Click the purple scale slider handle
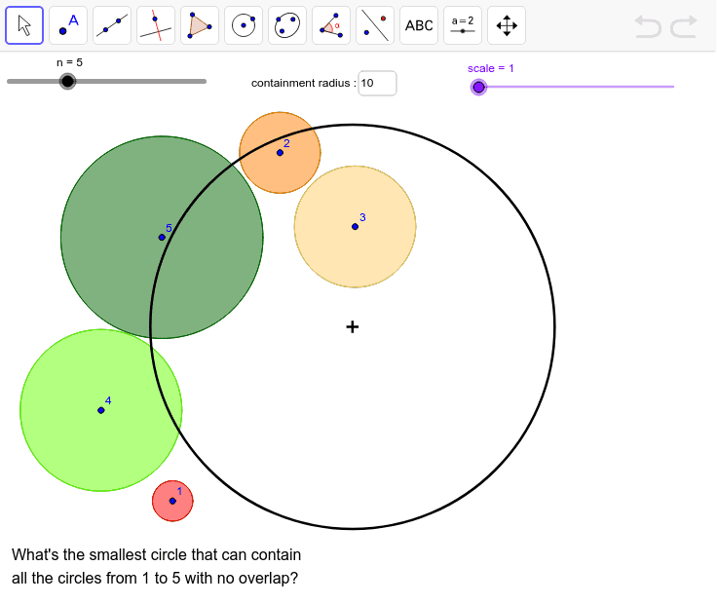717x604 pixels. 478,87
